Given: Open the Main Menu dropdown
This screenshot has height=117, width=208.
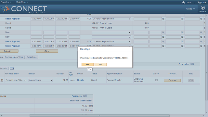Looking at the screenshot, I should click(22, 2).
